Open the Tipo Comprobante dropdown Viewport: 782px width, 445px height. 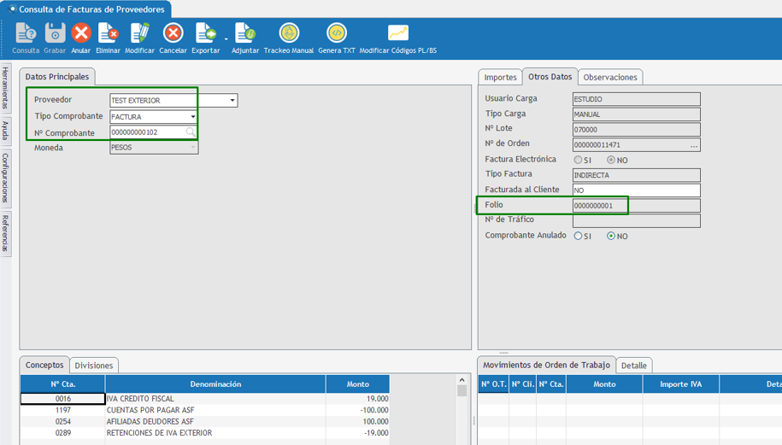click(x=193, y=117)
